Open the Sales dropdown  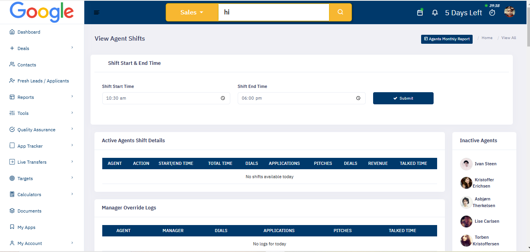192,12
